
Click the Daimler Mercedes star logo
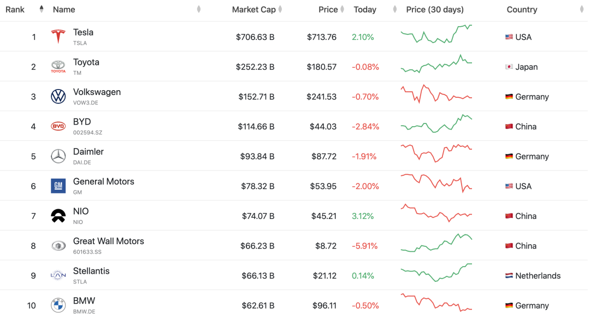(58, 156)
